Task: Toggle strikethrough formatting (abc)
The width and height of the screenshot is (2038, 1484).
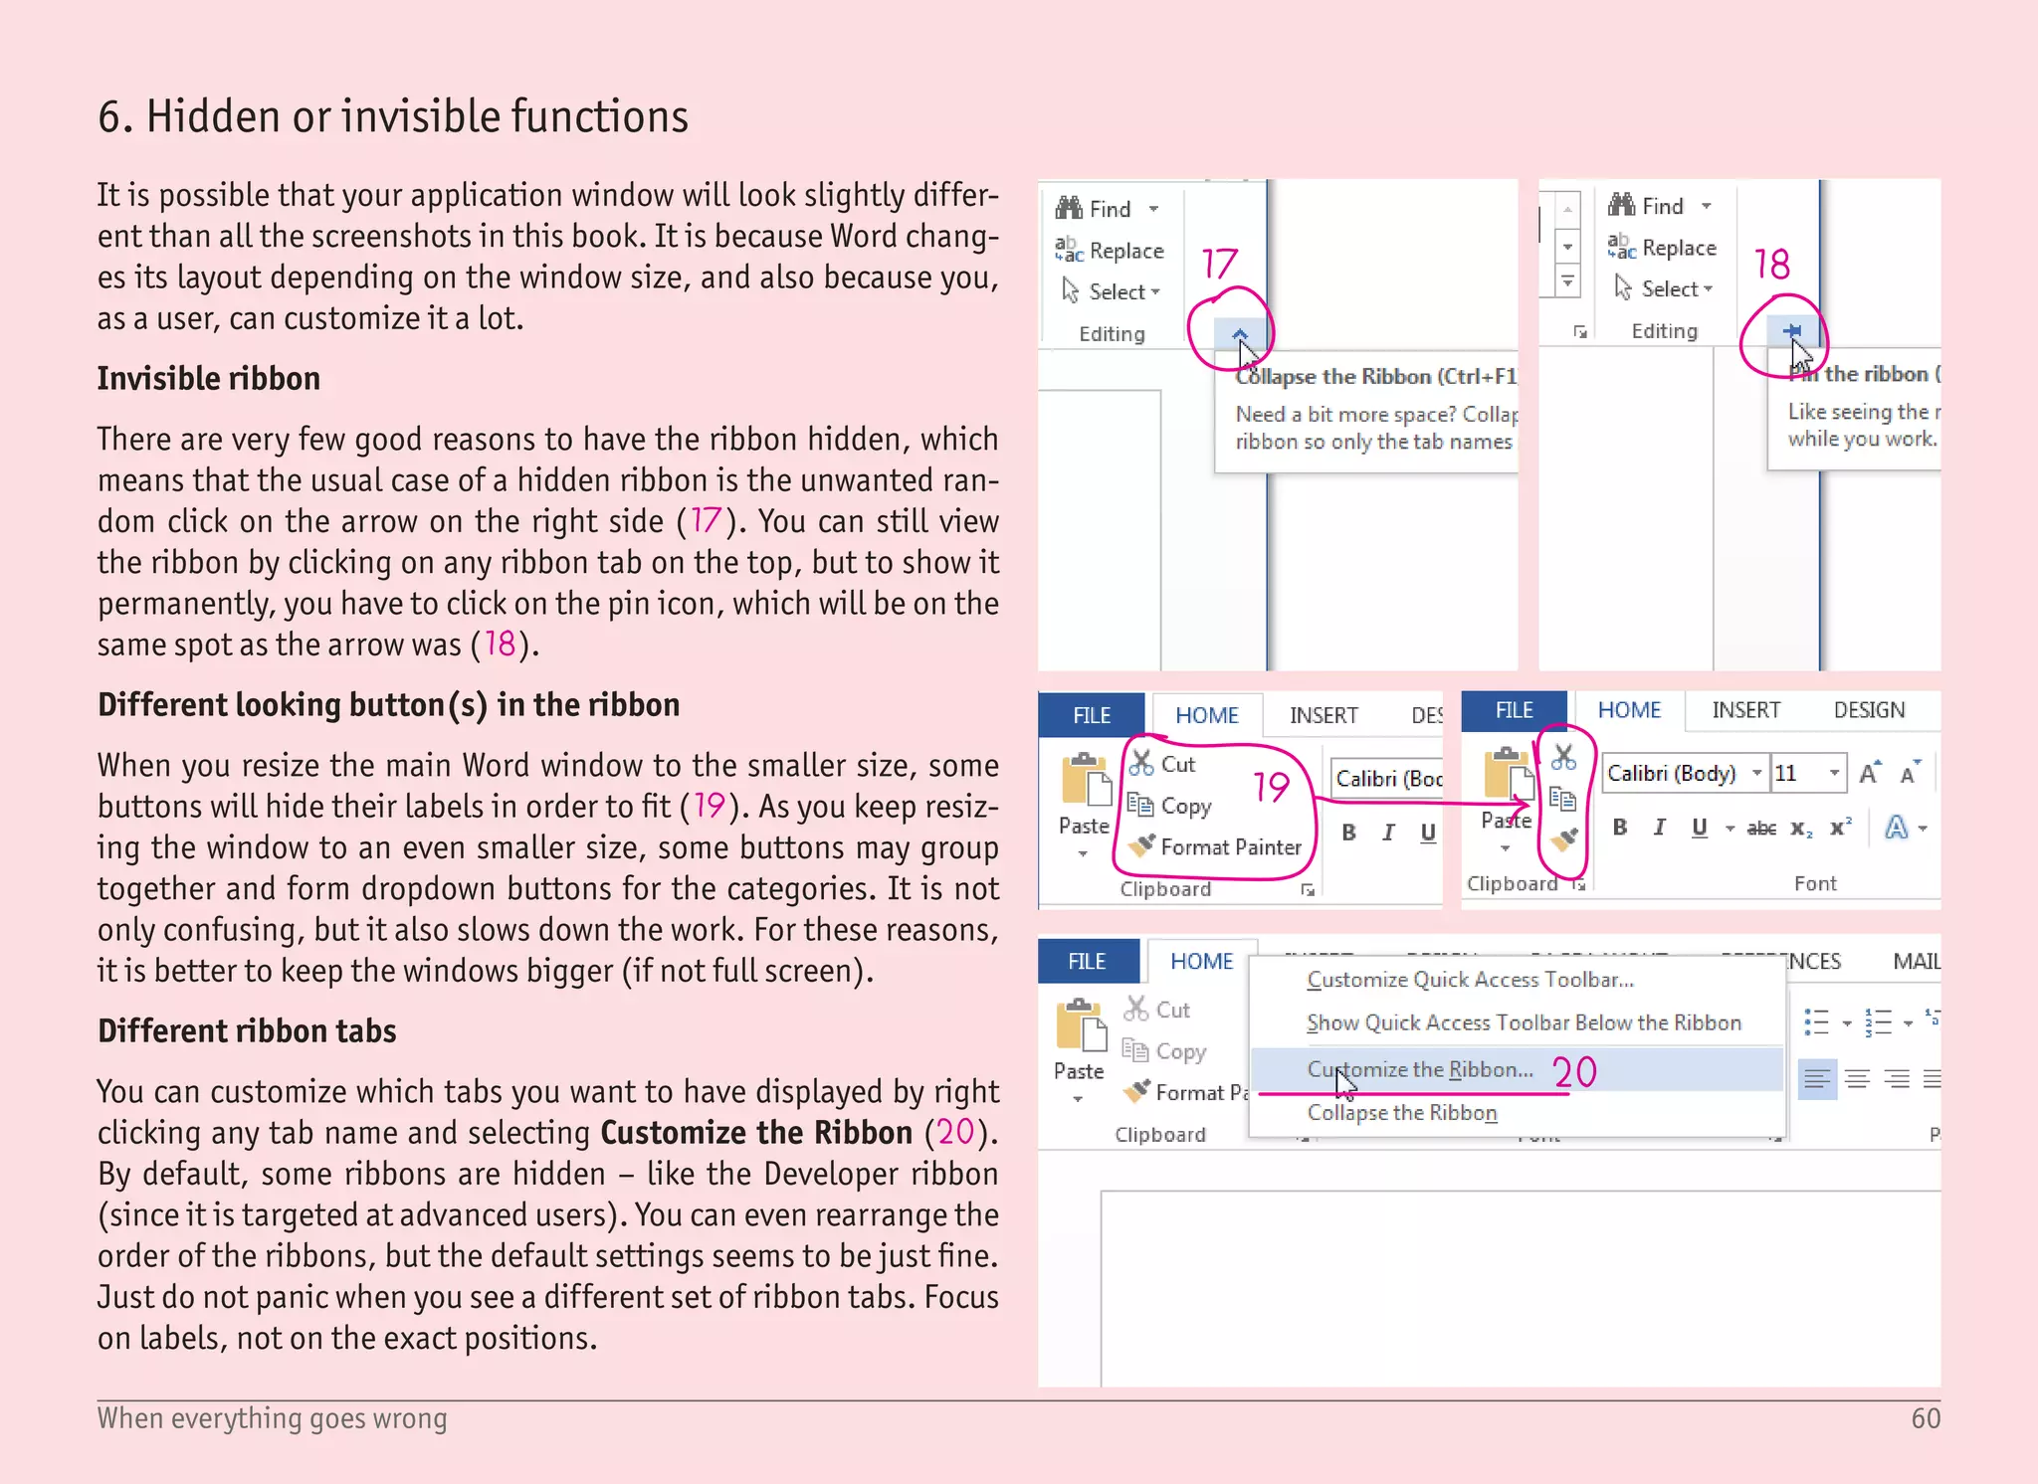Action: pyautogui.click(x=1761, y=828)
